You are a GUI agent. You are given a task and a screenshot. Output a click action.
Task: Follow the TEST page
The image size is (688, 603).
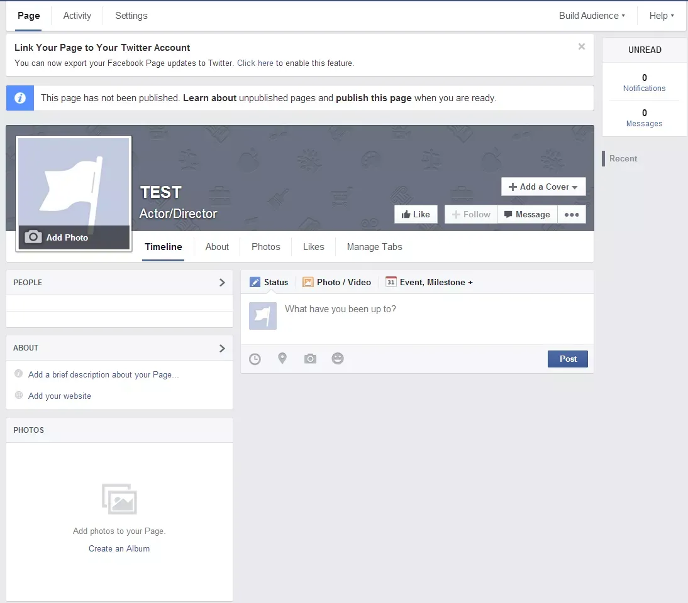coord(470,214)
